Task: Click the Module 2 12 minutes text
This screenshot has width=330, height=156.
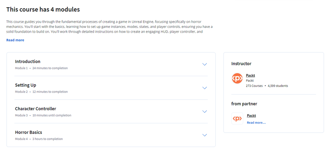Action: point(41,92)
